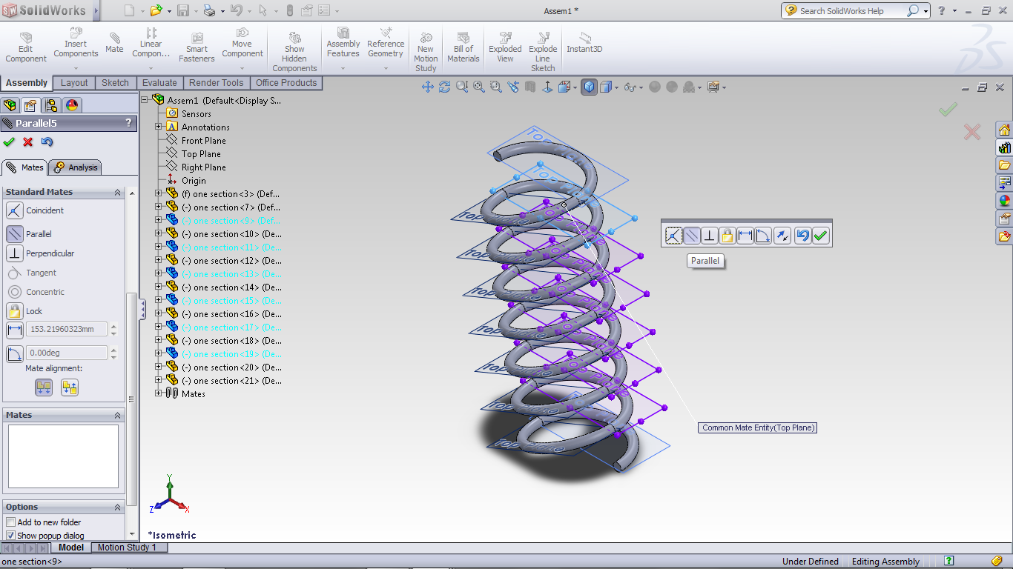
Task: Expand one section<3> component node
Action: pos(158,194)
